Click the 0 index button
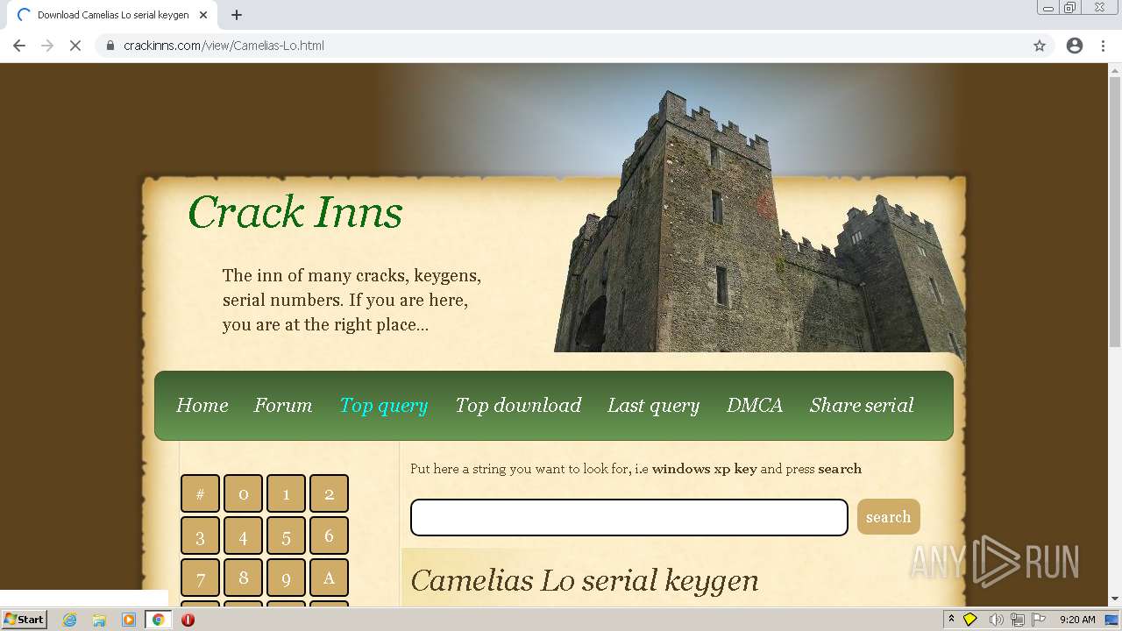This screenshot has height=631, width=1122. (243, 493)
